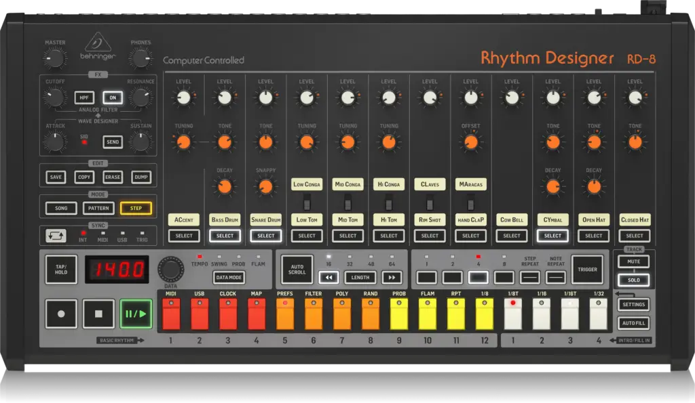Toggle the analog filter ON button
The width and height of the screenshot is (695, 403).
pos(113,98)
